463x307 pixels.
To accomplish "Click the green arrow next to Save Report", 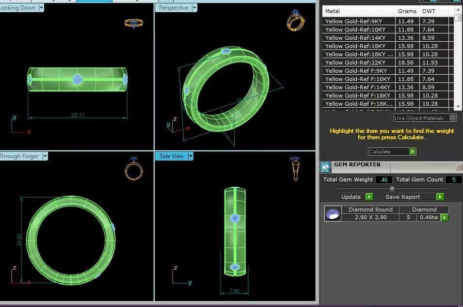I will pyautogui.click(x=440, y=197).
